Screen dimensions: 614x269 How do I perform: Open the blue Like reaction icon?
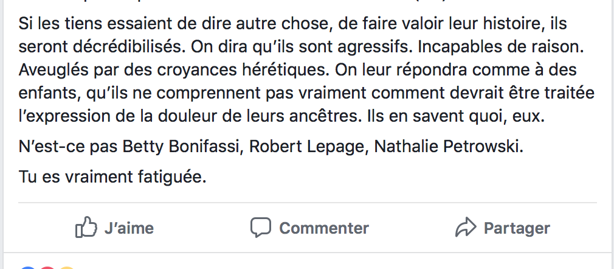click(27, 267)
